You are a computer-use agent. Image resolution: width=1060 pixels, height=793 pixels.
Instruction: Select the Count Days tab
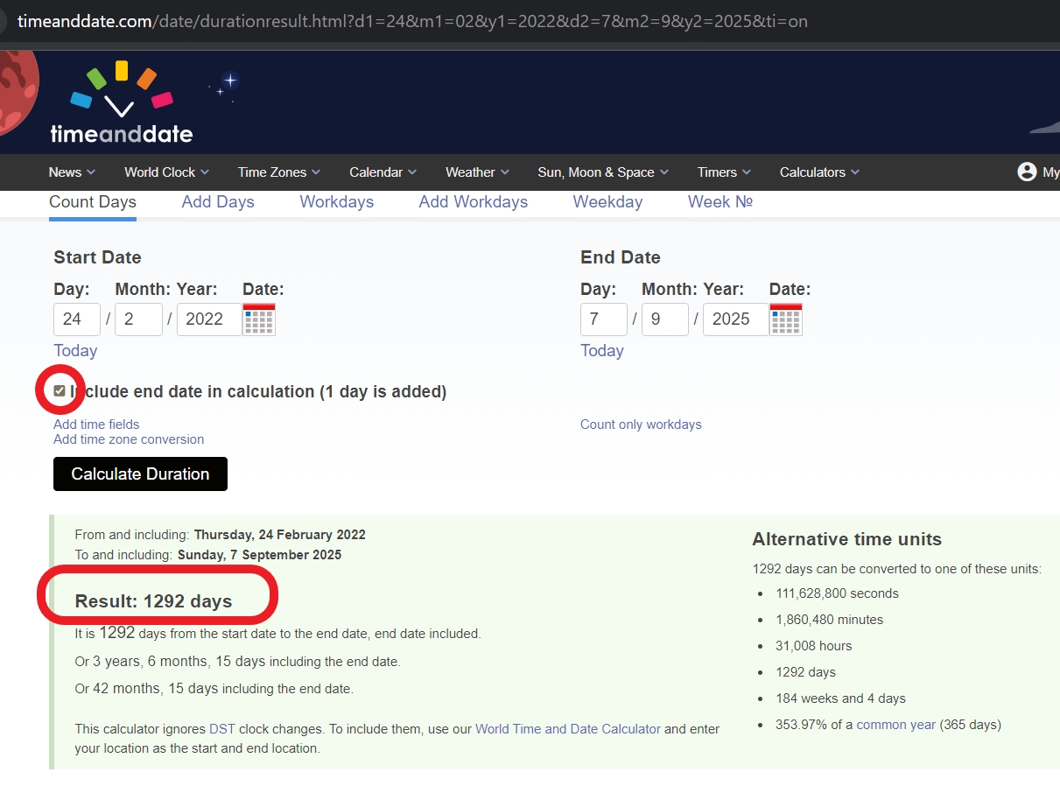(x=93, y=202)
